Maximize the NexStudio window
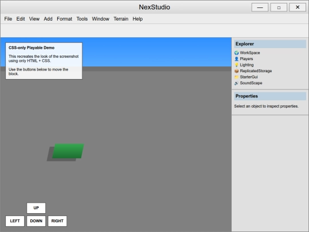The image size is (309, 232). click(279, 7)
